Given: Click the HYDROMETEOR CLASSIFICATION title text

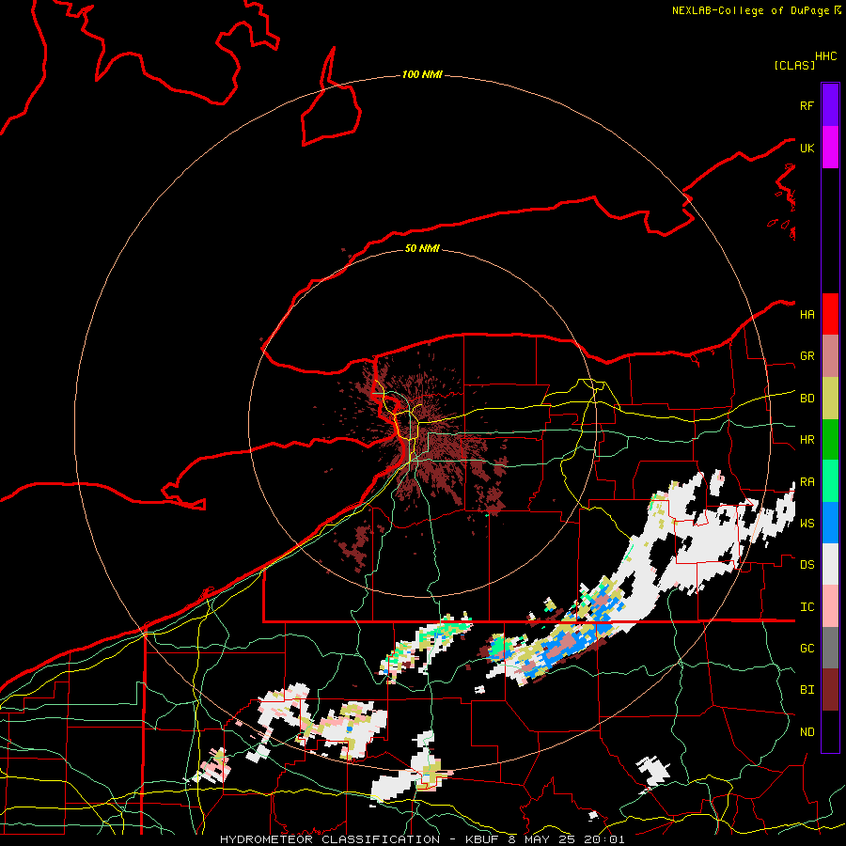Looking at the screenshot, I should (330, 839).
